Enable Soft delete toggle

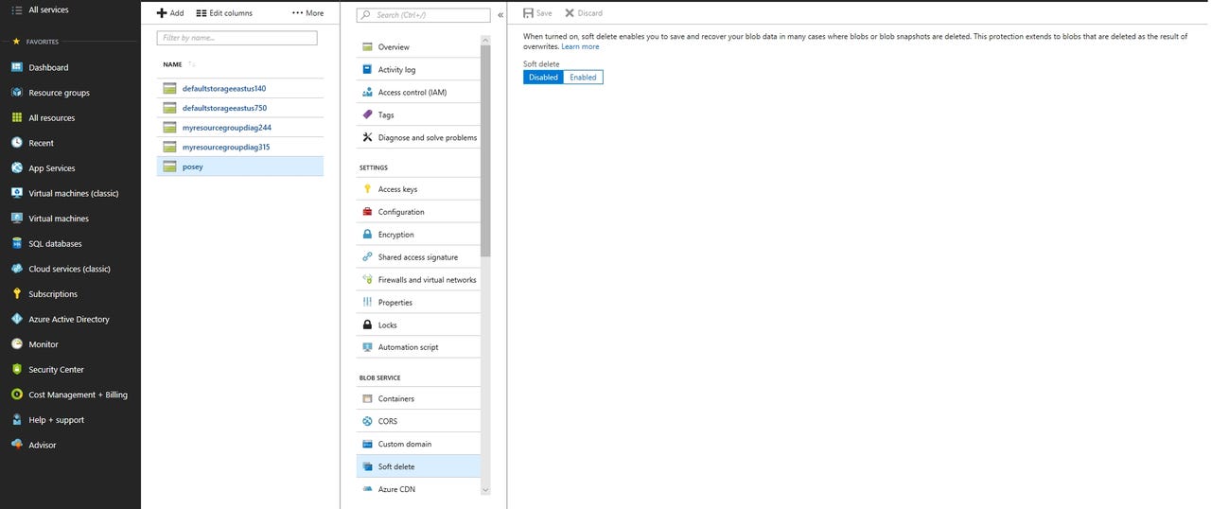pyautogui.click(x=583, y=77)
